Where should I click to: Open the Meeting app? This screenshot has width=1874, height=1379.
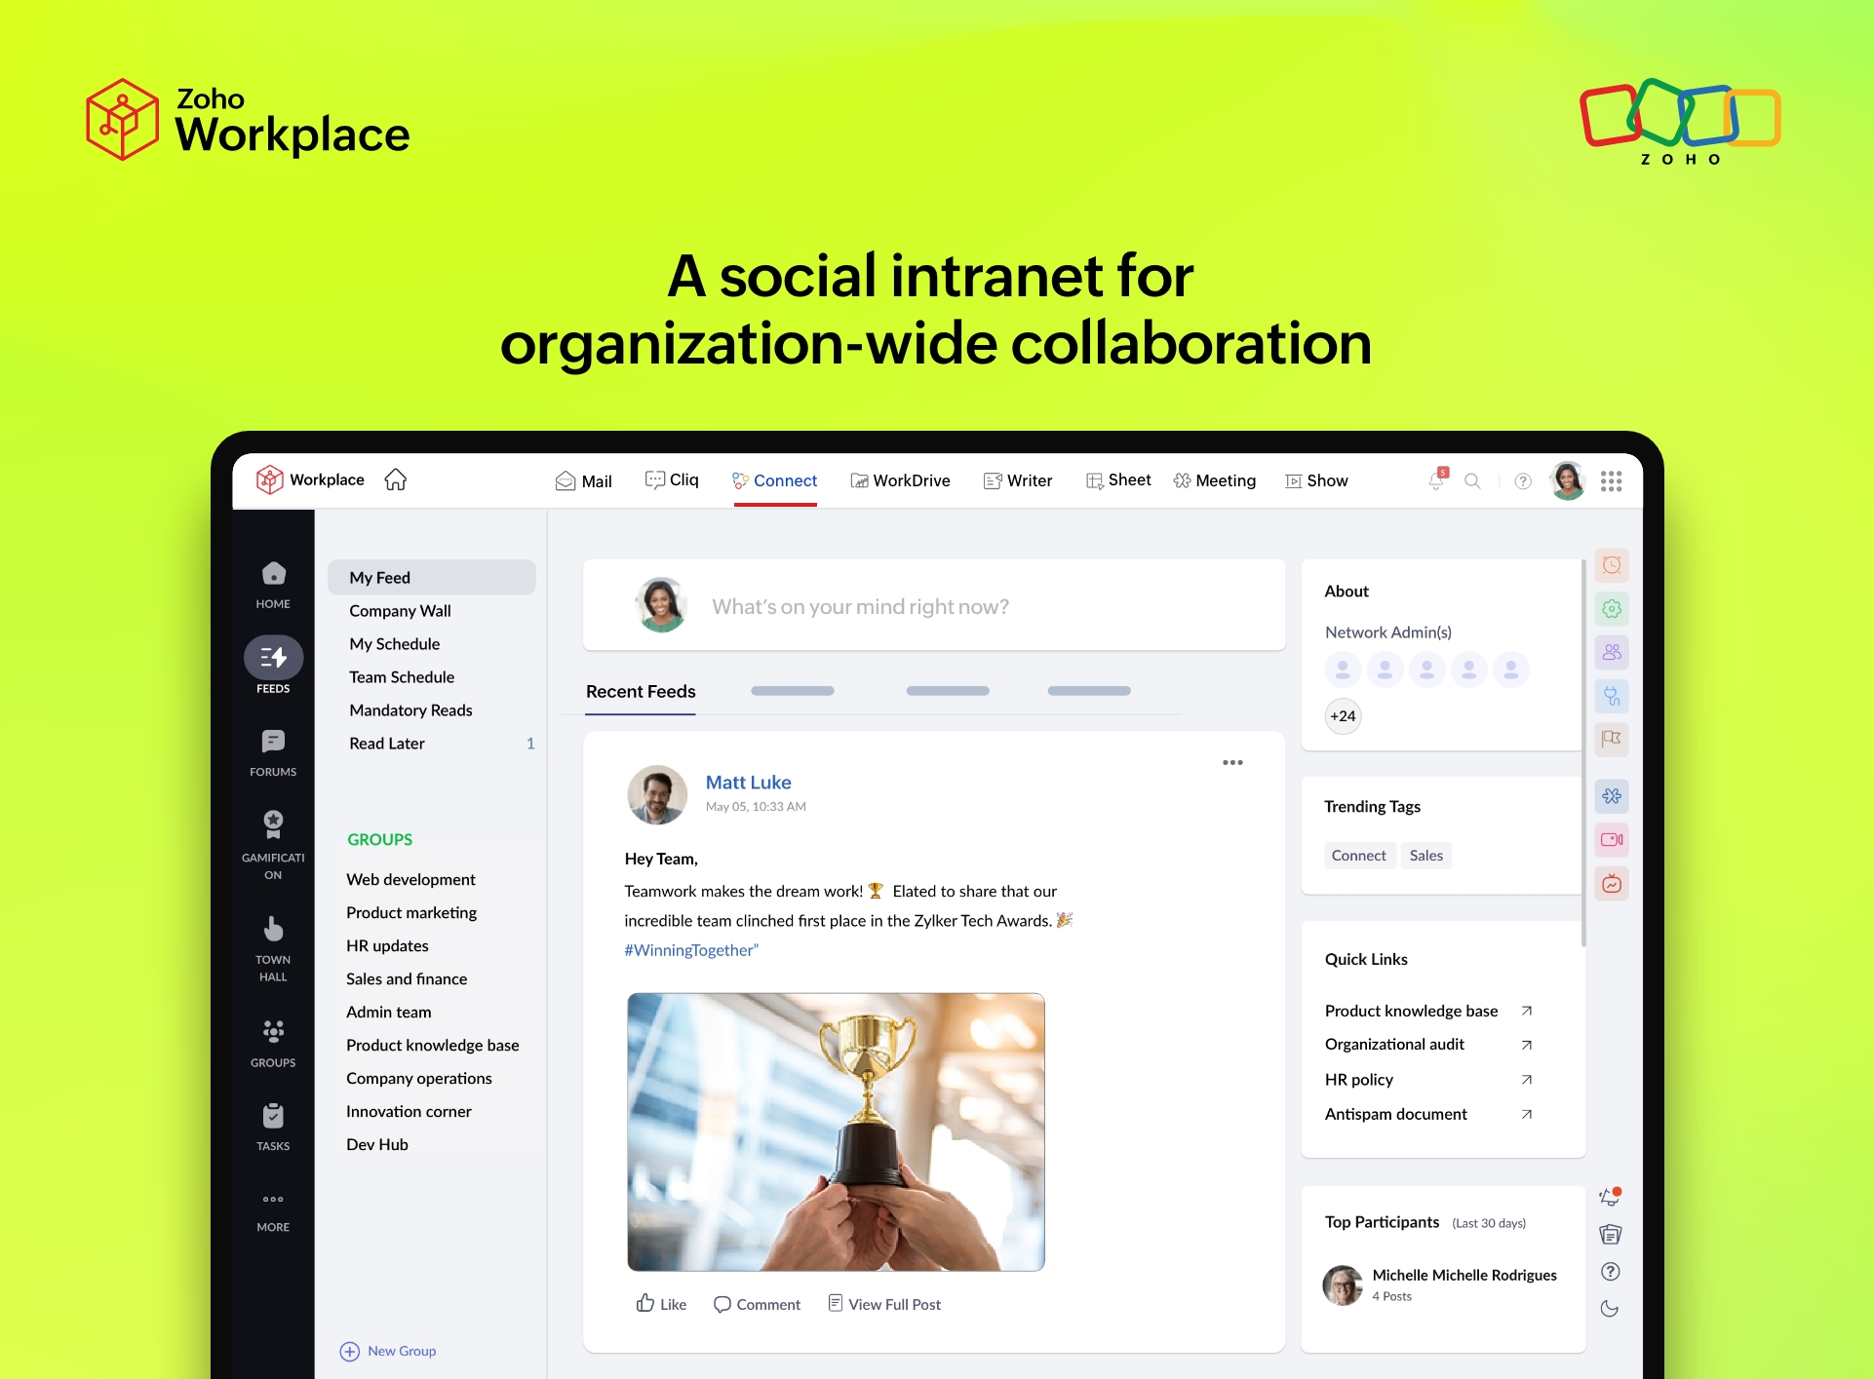[x=1215, y=480]
